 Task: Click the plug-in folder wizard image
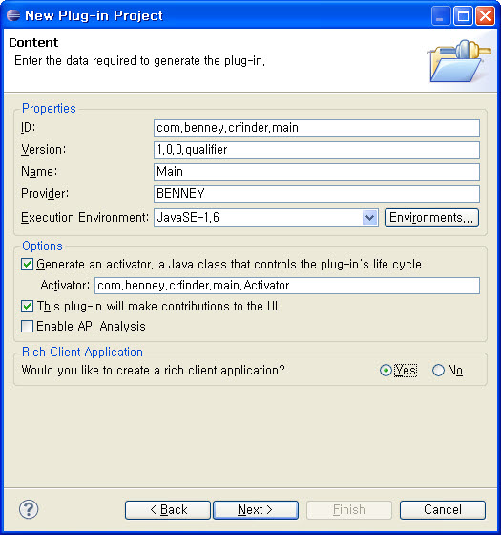tap(458, 61)
